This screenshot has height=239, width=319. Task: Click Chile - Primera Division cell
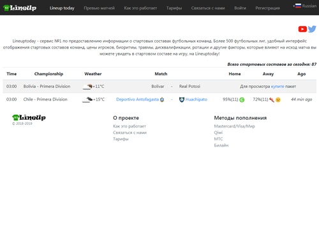coord(45,99)
